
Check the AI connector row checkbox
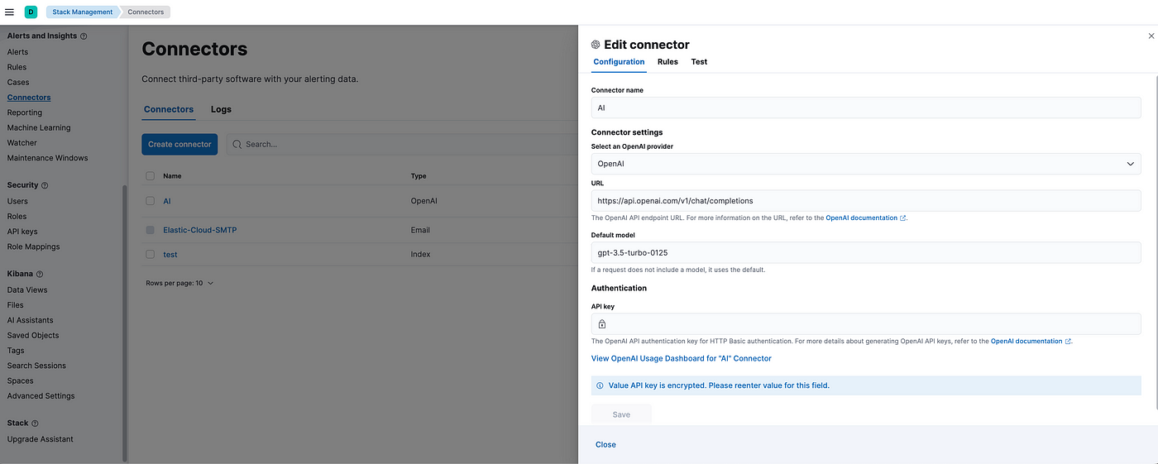[150, 201]
